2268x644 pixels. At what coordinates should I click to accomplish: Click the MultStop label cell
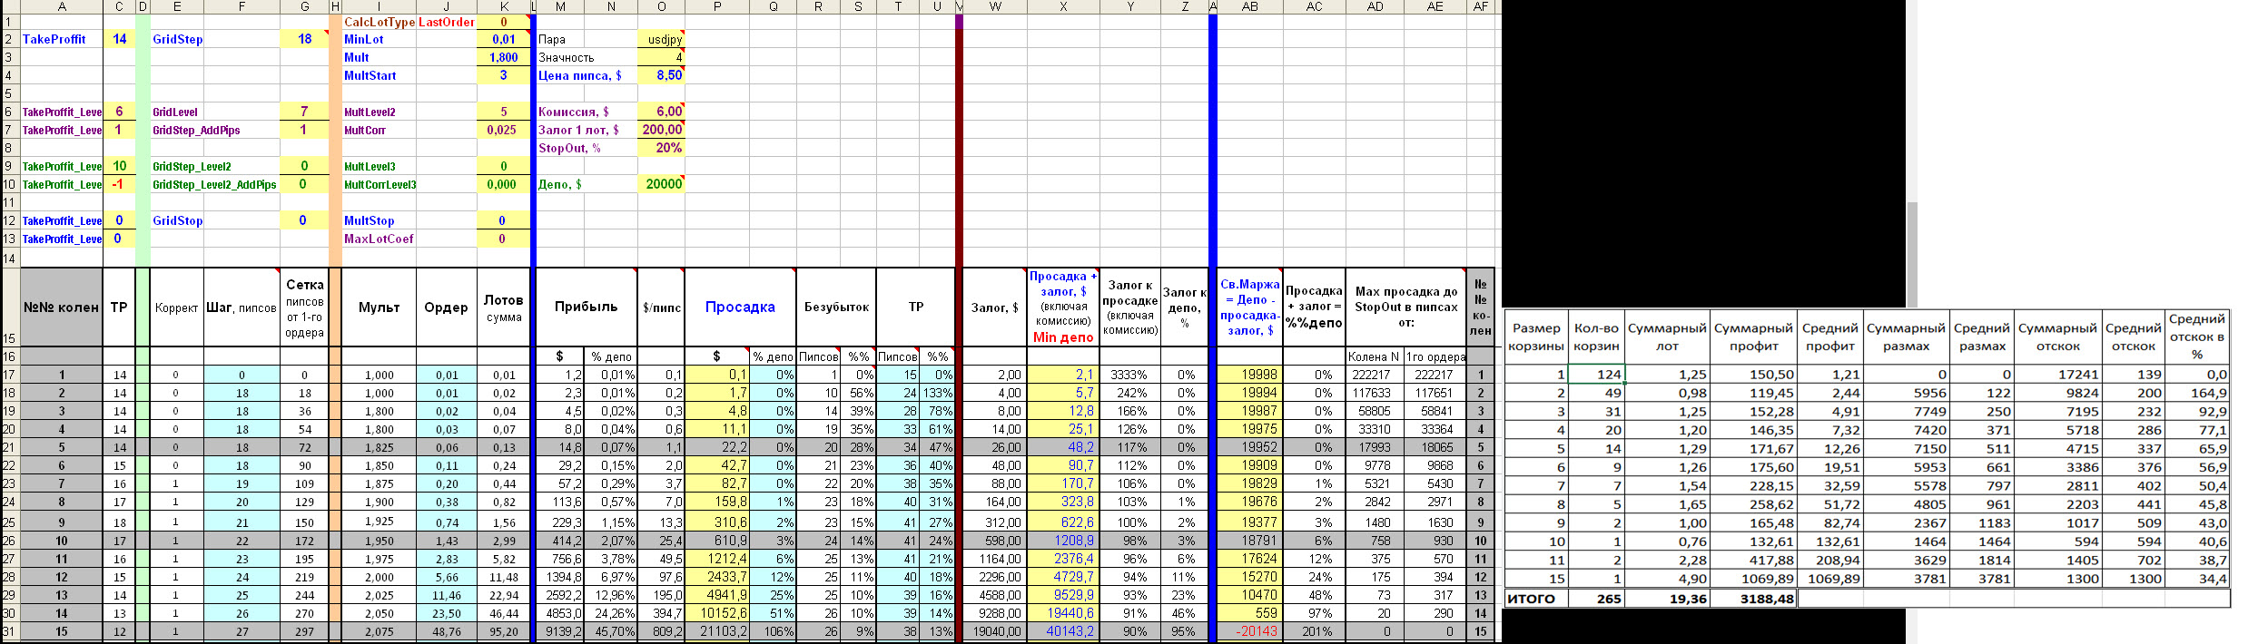click(379, 220)
